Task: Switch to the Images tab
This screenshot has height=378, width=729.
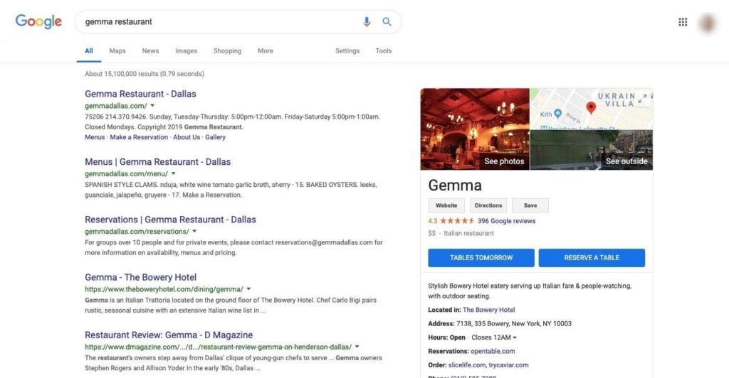Action: (x=186, y=51)
